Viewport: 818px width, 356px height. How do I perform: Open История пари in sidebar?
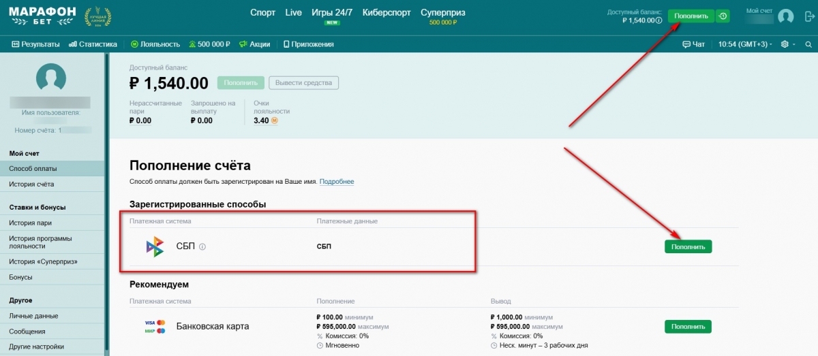[51, 223]
